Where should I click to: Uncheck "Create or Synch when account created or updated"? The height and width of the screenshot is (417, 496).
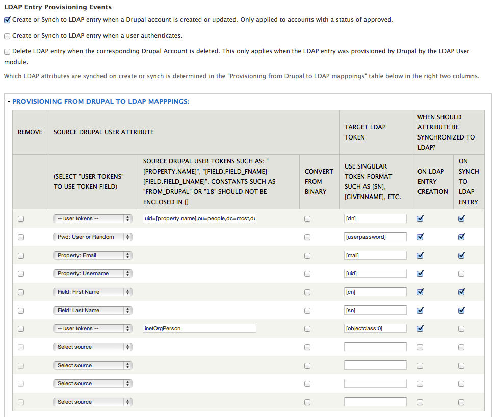pyautogui.click(x=7, y=19)
